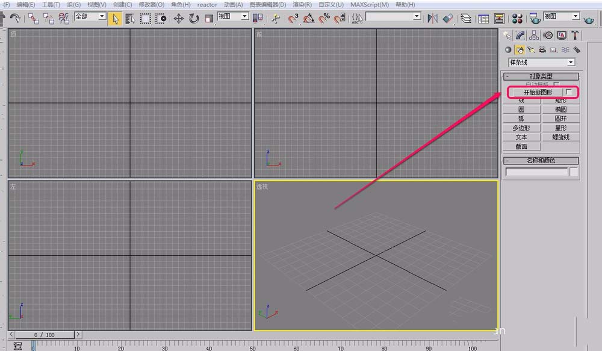Switch to the Hierarchy panel tab

[533, 36]
